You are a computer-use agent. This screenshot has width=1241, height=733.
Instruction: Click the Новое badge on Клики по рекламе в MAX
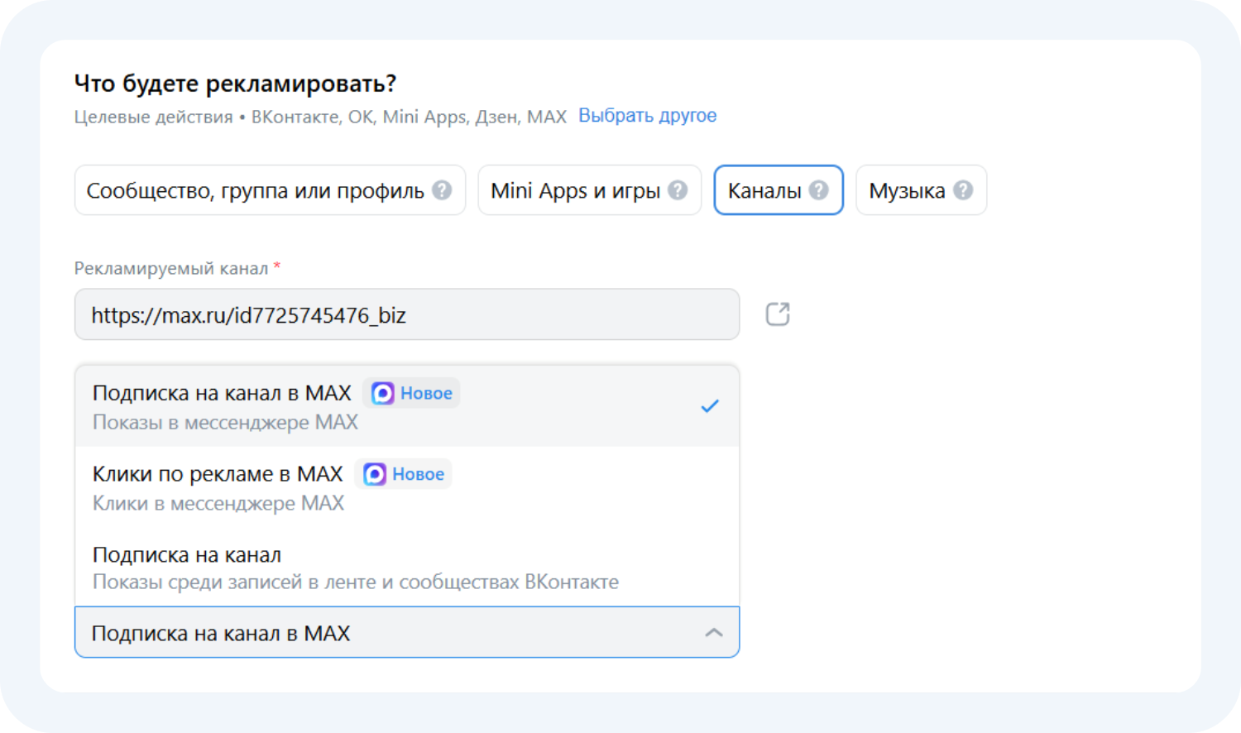point(403,474)
